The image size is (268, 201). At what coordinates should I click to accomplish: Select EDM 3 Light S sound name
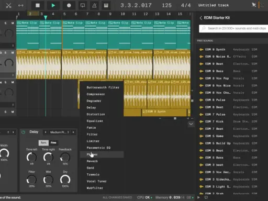click(218, 187)
